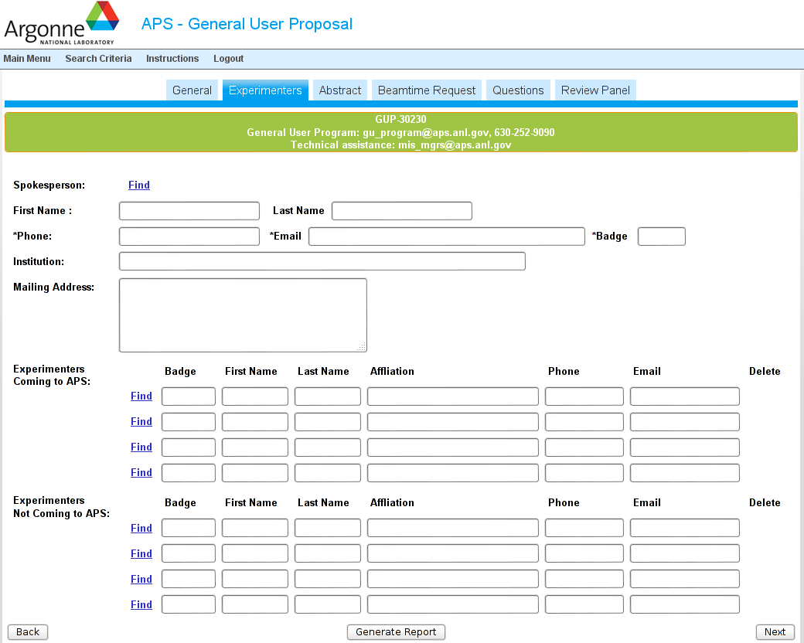Focus the Institution input field

(x=322, y=261)
